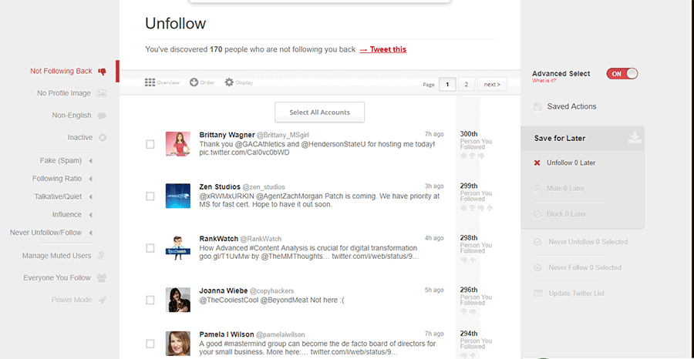Click the red X next to Unfollow 0 Later
This screenshot has height=359, width=694.
(x=537, y=163)
